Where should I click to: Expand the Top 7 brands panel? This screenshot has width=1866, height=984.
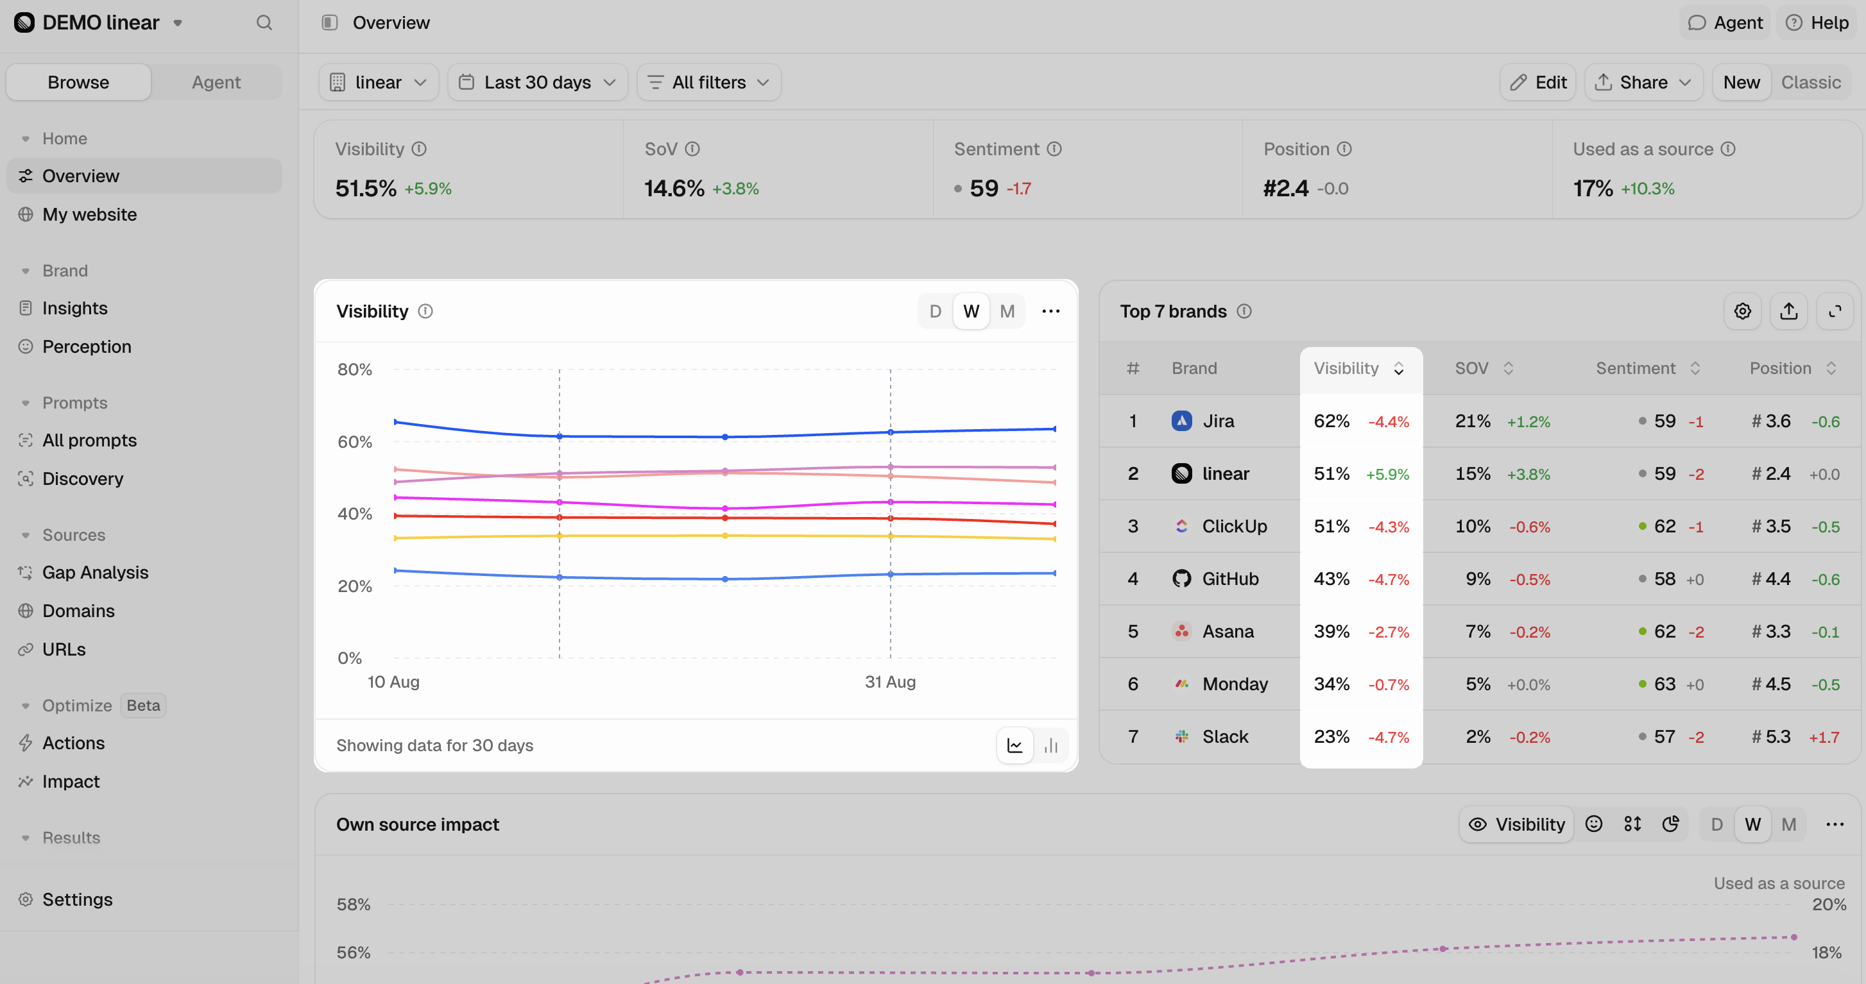tap(1835, 311)
